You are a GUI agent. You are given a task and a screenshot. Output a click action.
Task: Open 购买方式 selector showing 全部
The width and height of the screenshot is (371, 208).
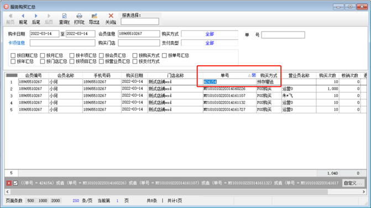(210, 34)
